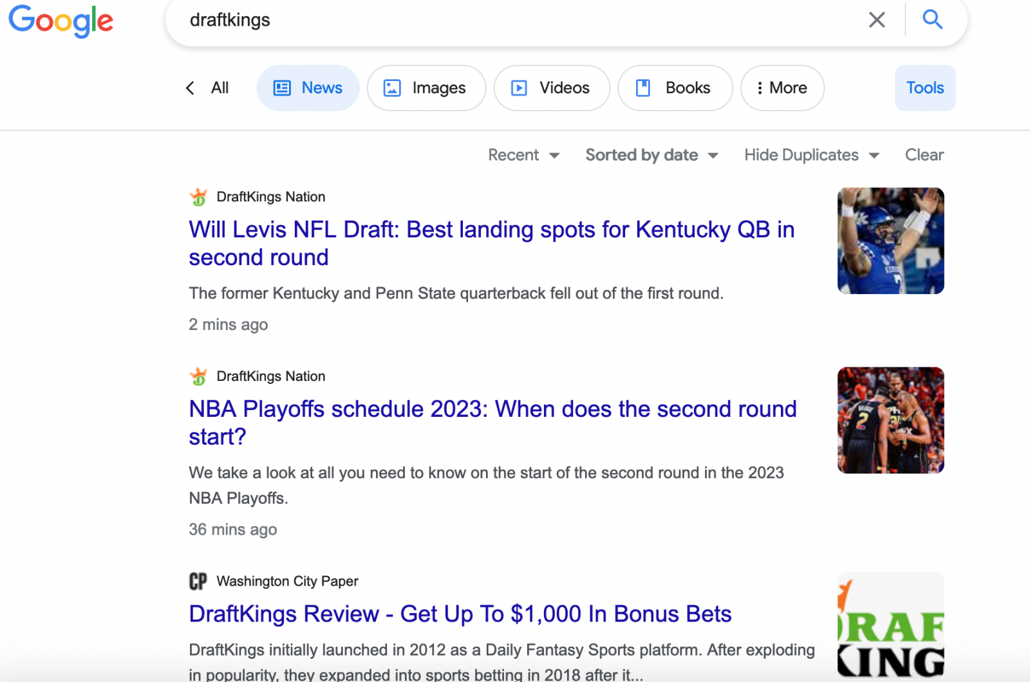Screen dimensions: 1030x682
Task: Select the News tab
Action: click(308, 88)
